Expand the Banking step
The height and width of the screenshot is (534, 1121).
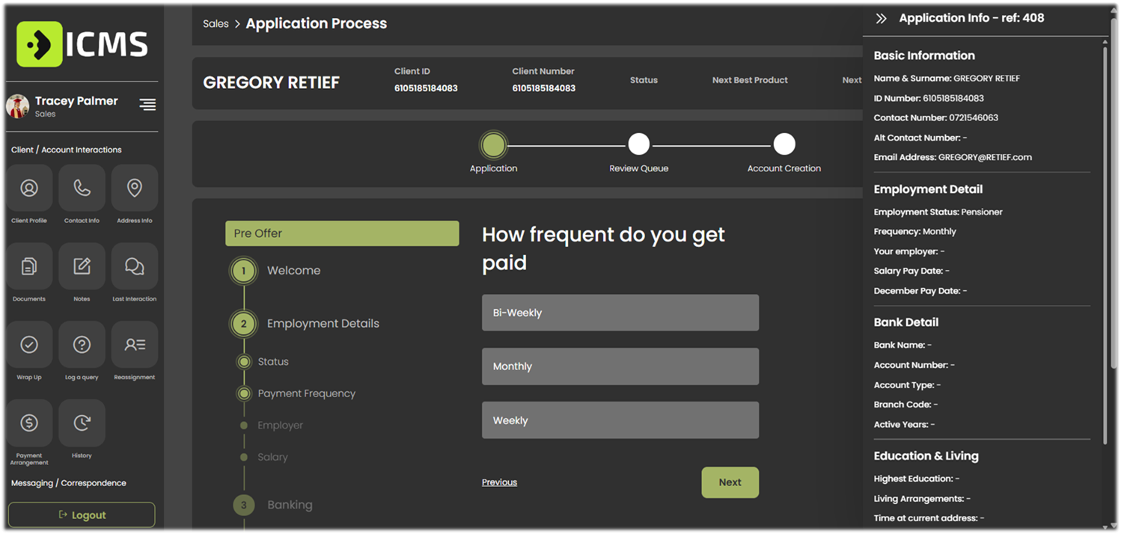coord(290,505)
